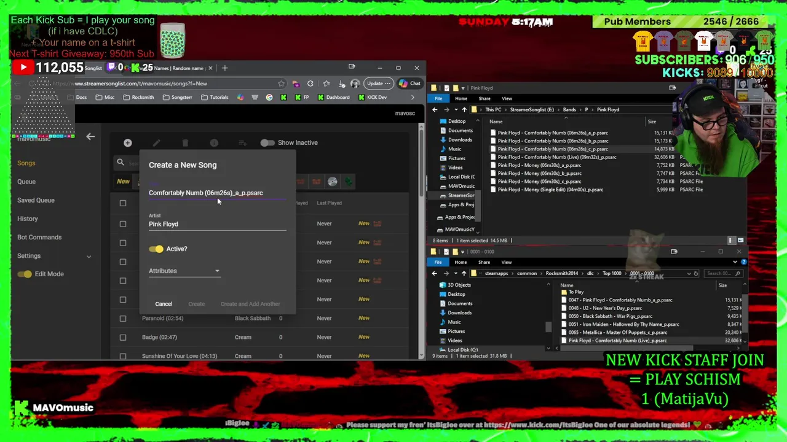Open address history dropdown in 0001 - 0100 explorer
The width and height of the screenshot is (787, 442).
[x=689, y=273]
